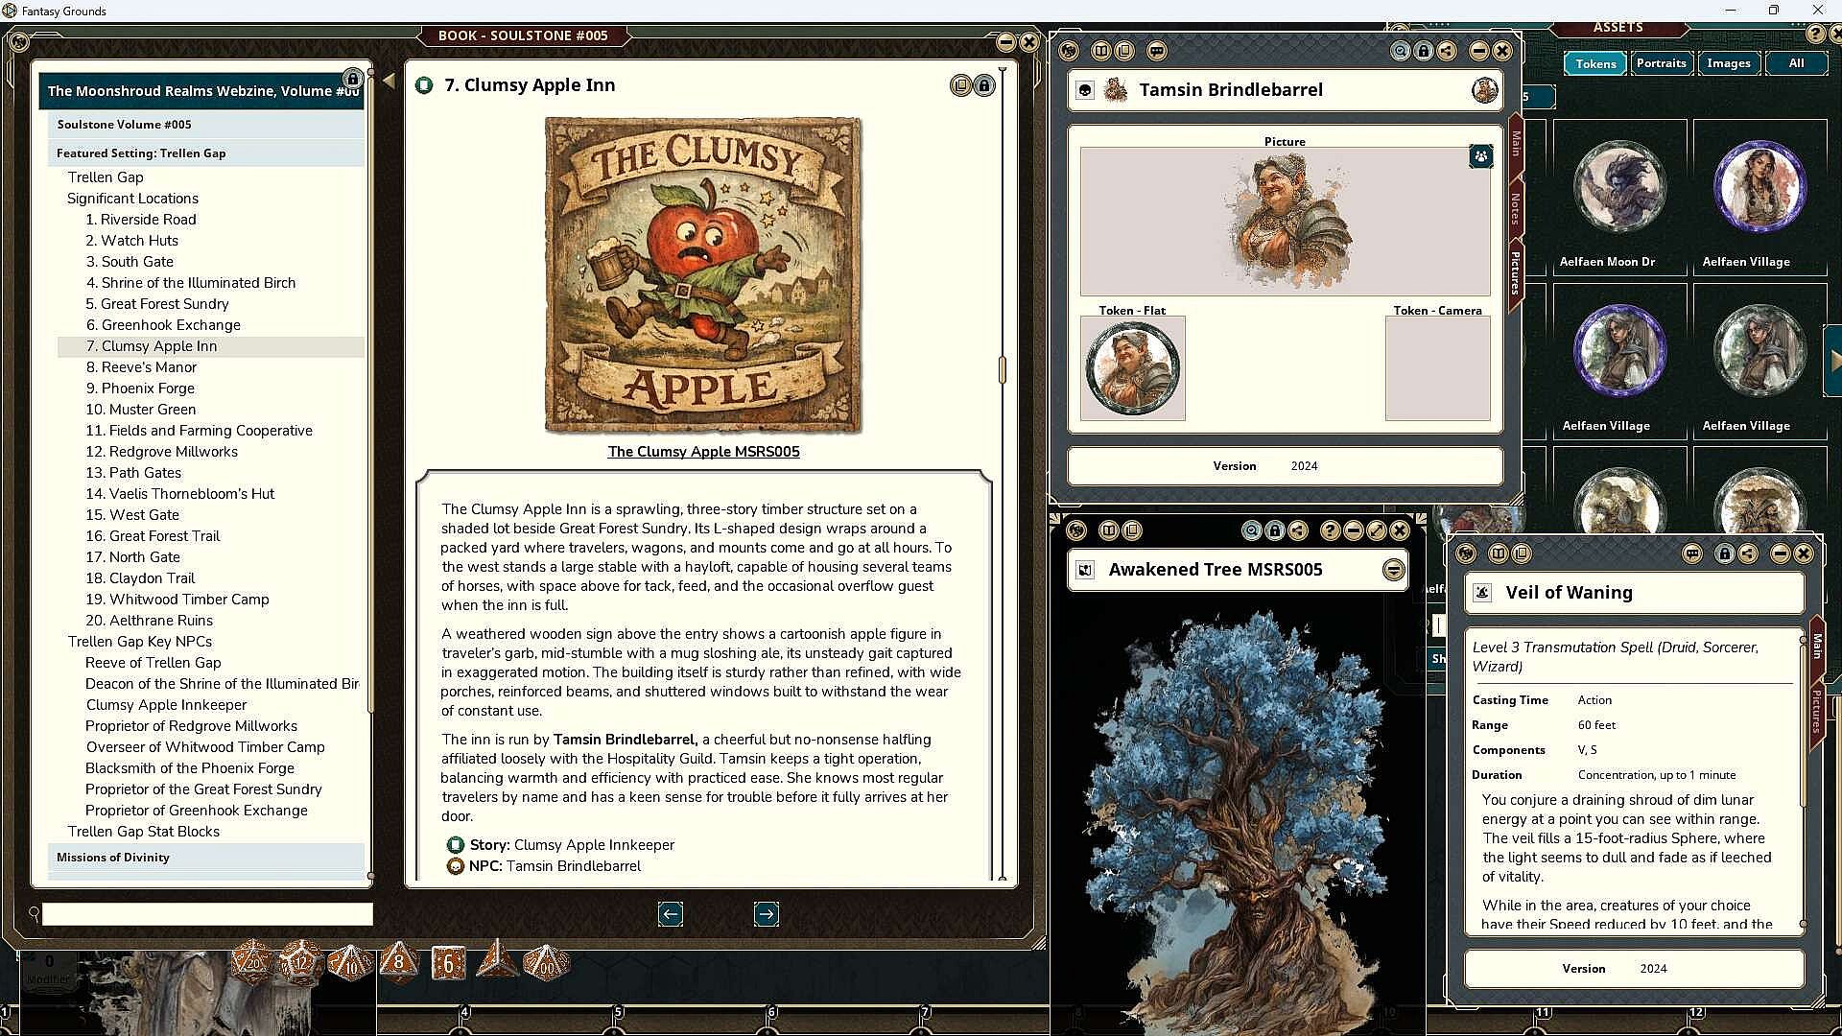1842x1036 pixels.
Task: Switch Assets panel to Images tab
Action: tap(1729, 63)
